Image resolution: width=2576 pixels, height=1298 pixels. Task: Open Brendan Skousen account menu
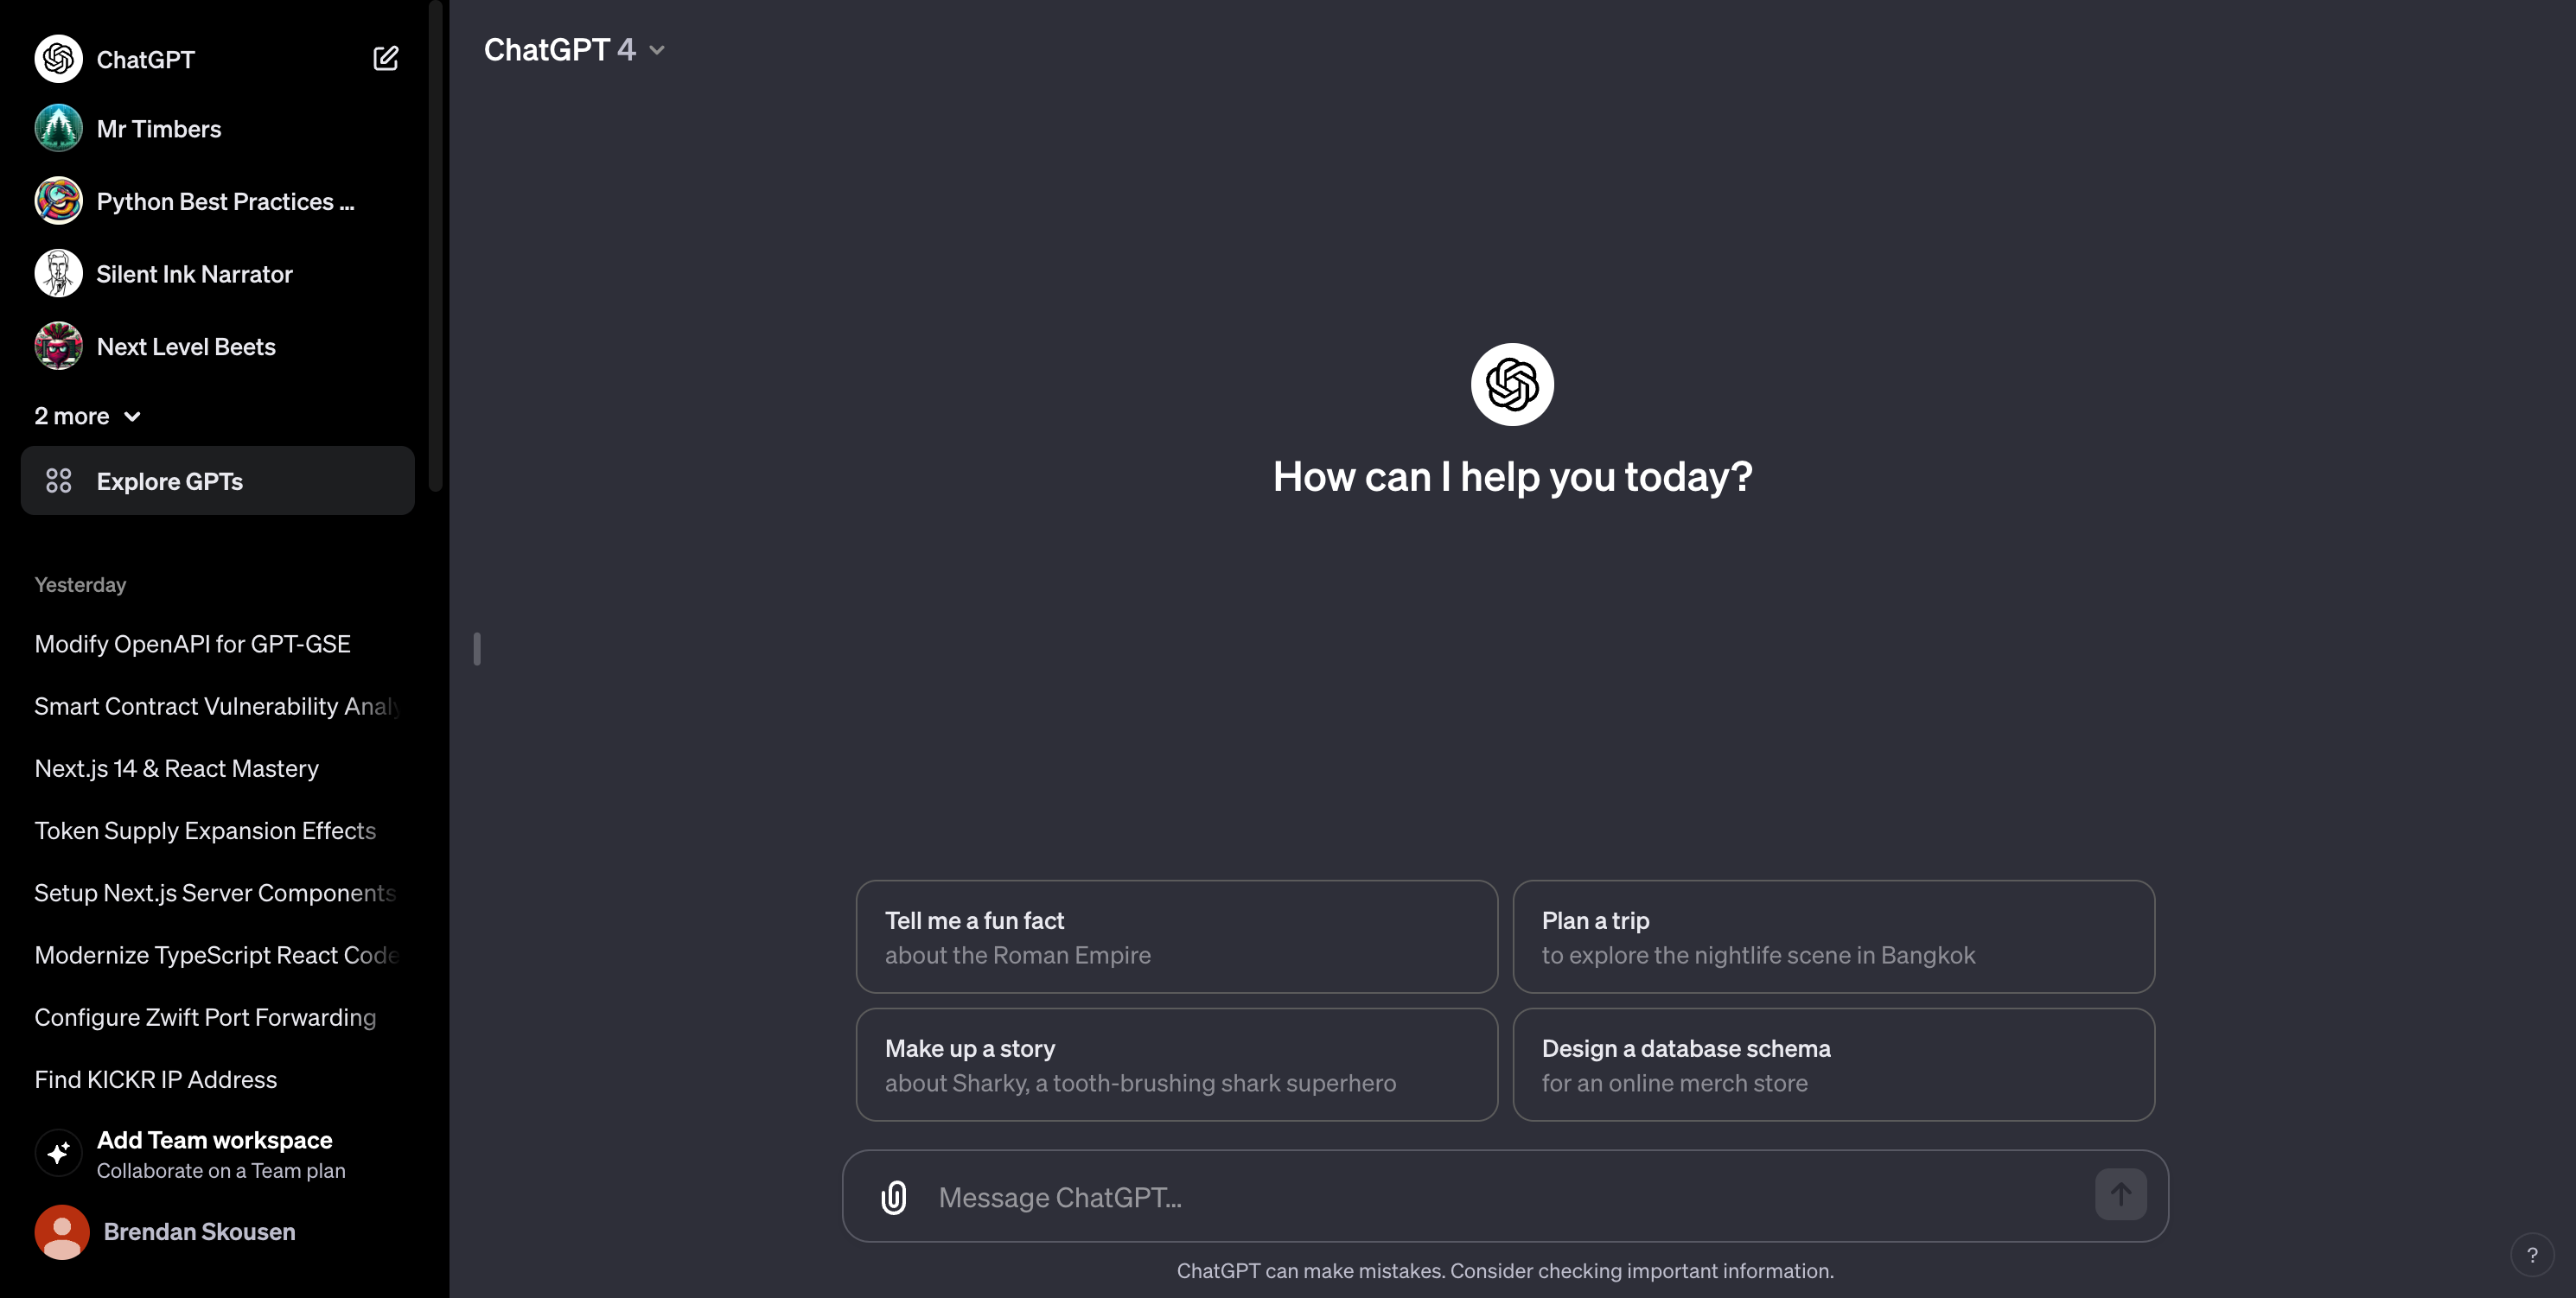click(x=217, y=1231)
